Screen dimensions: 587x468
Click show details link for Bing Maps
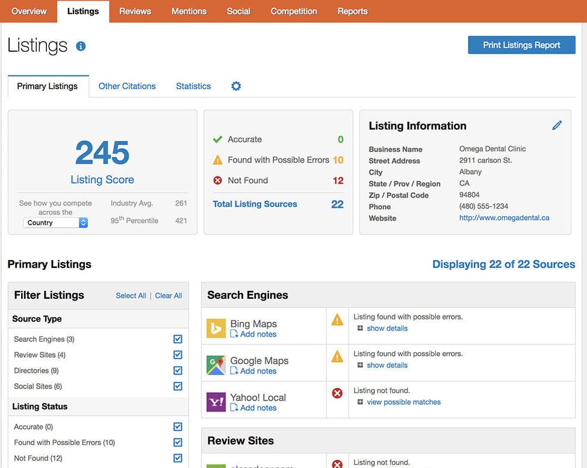click(387, 328)
